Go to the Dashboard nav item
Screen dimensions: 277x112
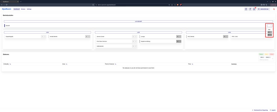(x=17, y=9)
